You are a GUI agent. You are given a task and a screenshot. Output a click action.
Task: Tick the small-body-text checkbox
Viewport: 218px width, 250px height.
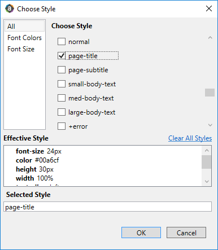tap(62, 84)
